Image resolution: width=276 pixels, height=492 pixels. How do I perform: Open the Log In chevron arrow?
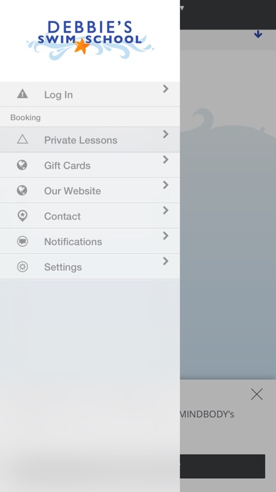[x=165, y=89]
